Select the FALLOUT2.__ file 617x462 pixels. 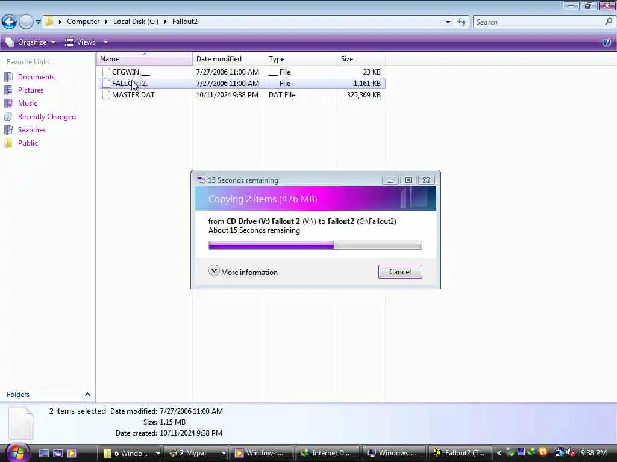click(242, 83)
